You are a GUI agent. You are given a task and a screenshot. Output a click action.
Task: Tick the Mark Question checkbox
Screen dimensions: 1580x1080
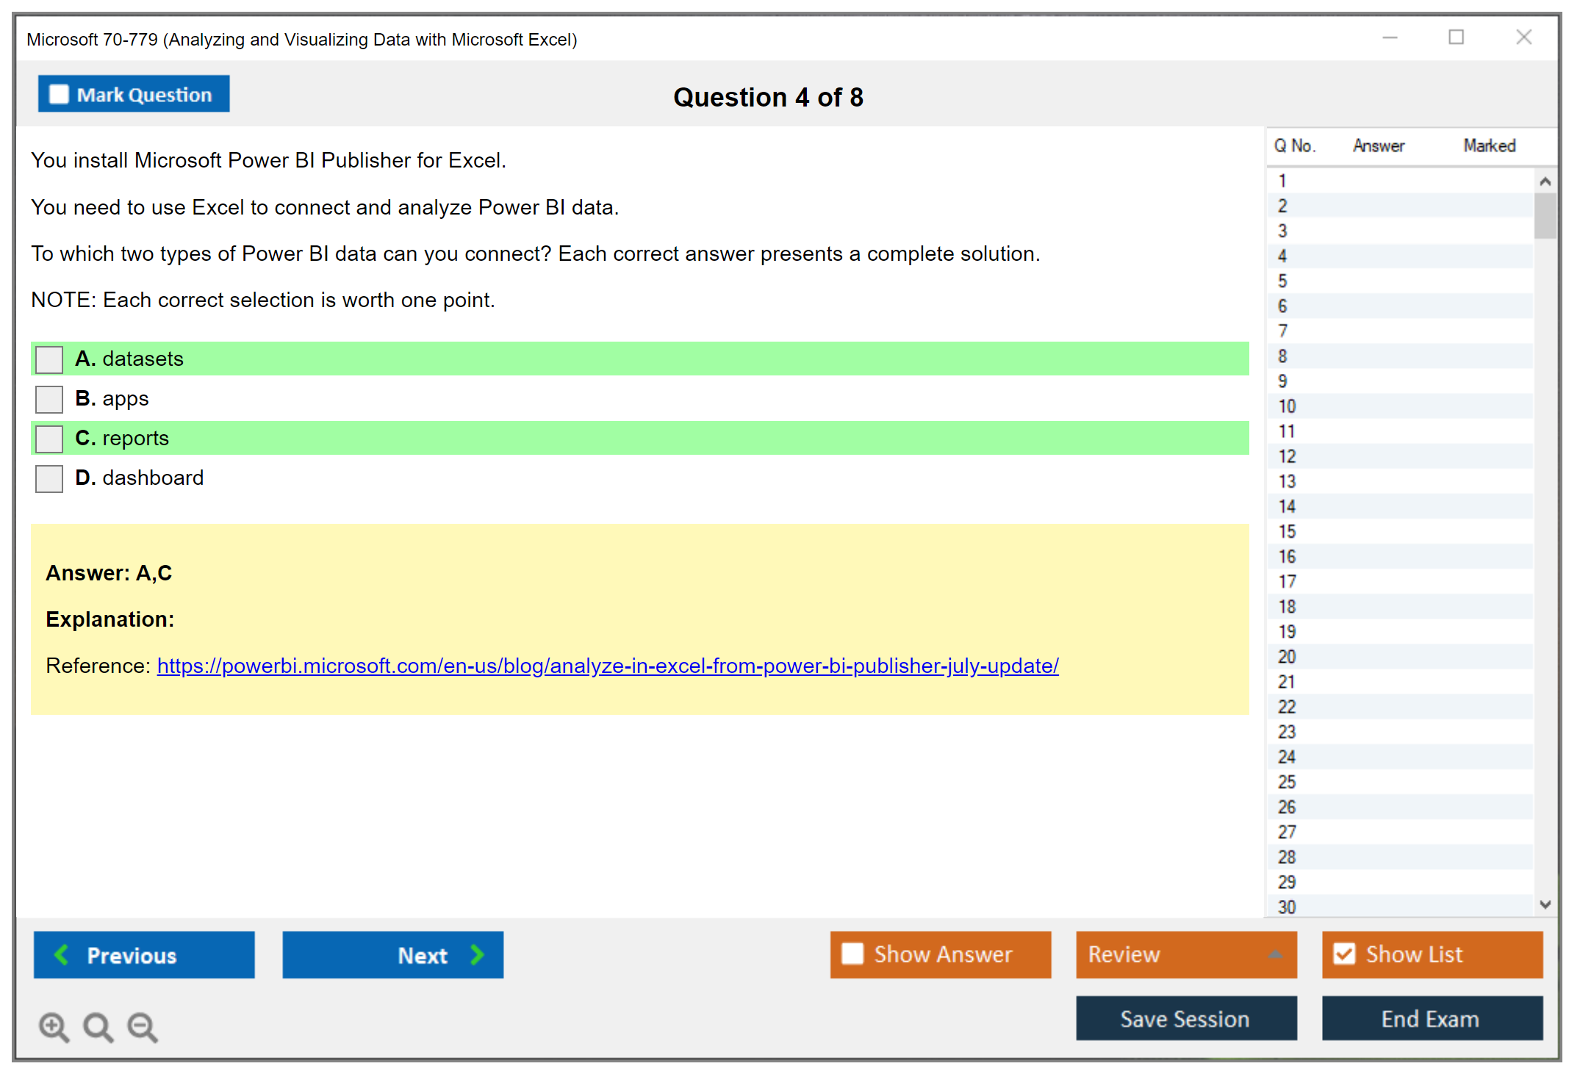pyautogui.click(x=59, y=95)
